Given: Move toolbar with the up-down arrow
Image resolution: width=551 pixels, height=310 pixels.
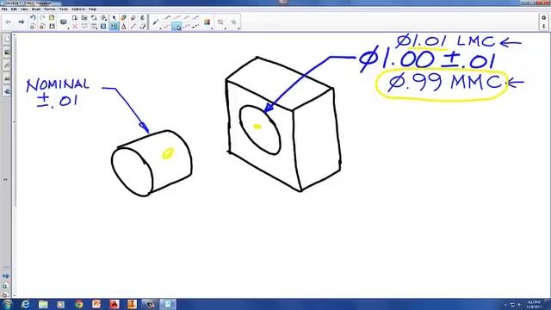Looking at the screenshot, I should (543, 27).
